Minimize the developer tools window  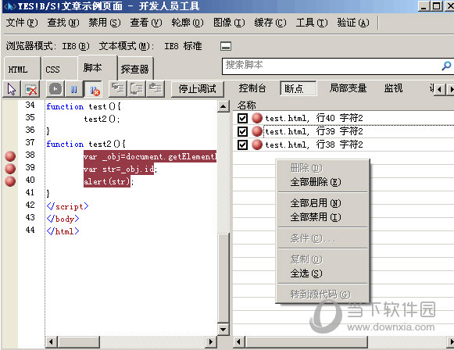point(424,6)
